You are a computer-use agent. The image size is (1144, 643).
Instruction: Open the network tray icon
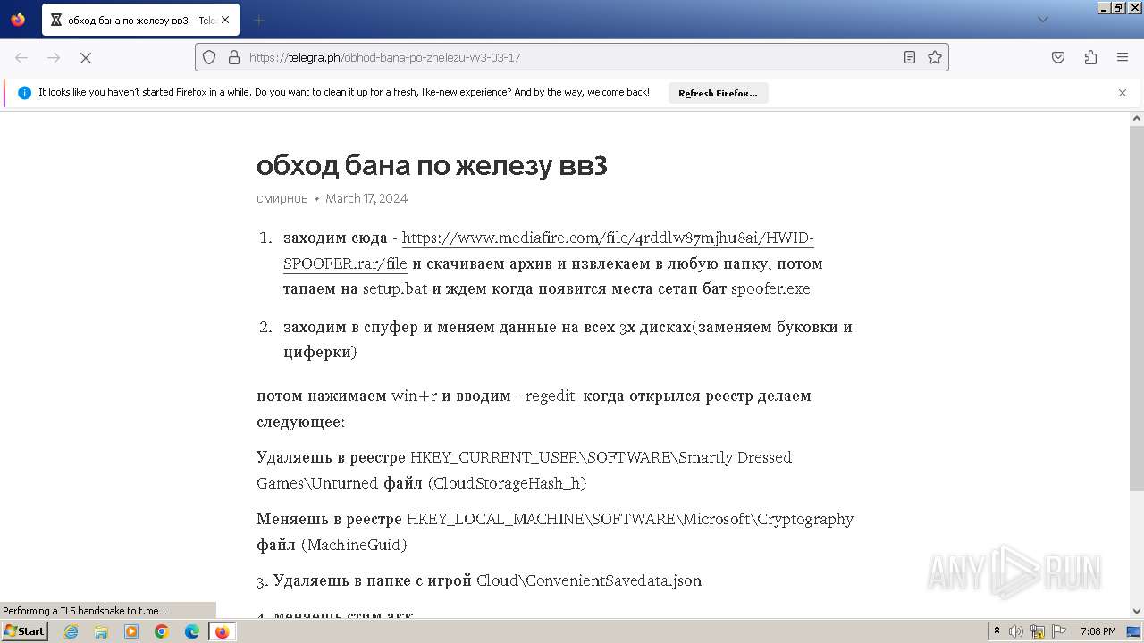tap(1038, 631)
